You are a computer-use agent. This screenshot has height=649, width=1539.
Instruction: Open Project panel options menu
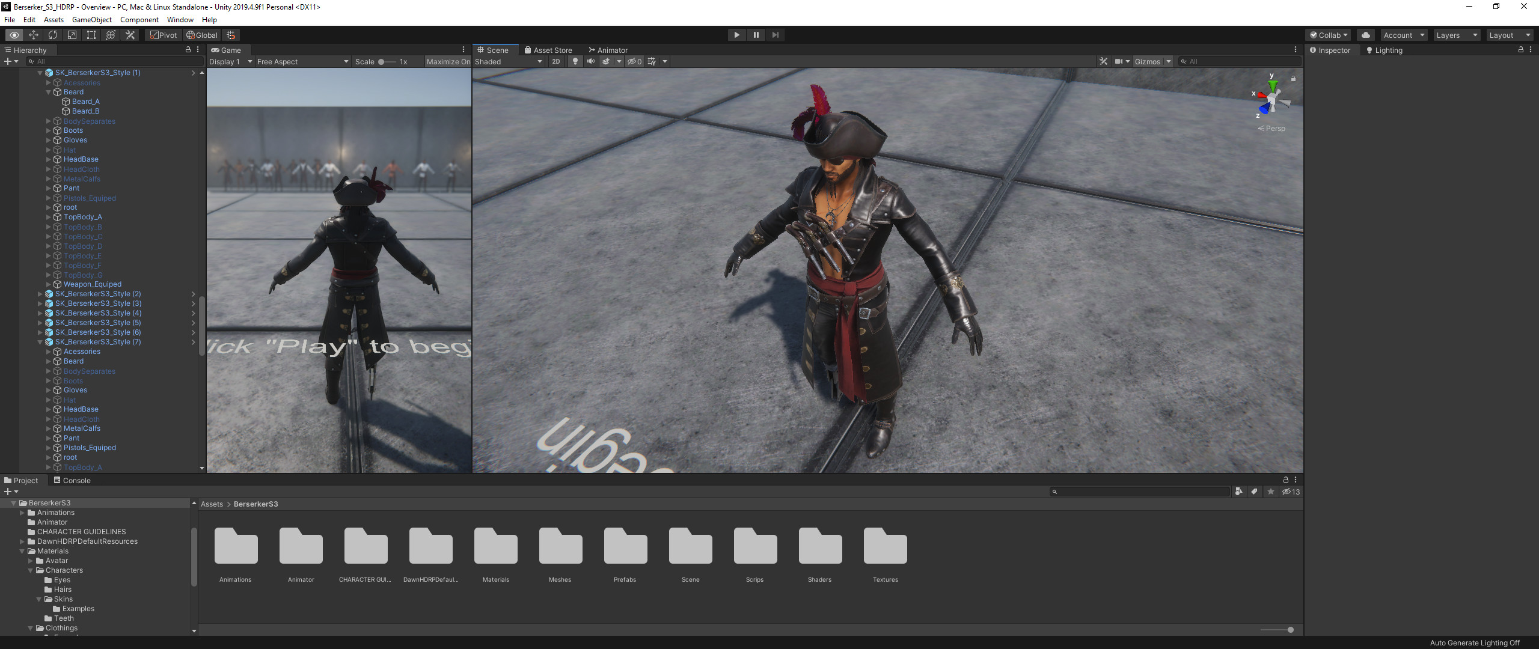pyautogui.click(x=1296, y=480)
